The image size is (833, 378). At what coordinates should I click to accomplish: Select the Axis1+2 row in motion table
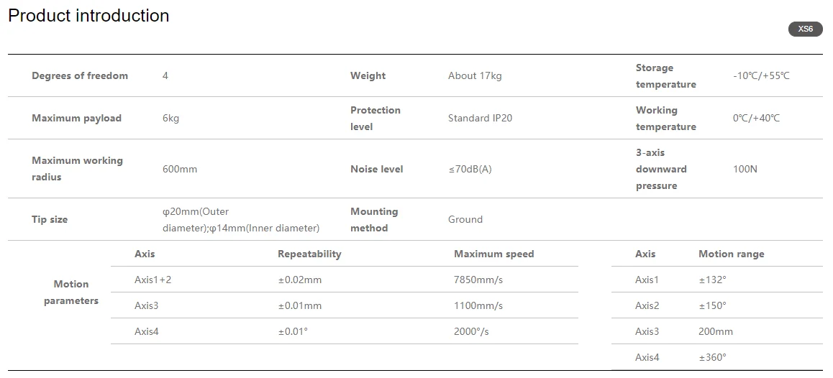[x=345, y=280]
